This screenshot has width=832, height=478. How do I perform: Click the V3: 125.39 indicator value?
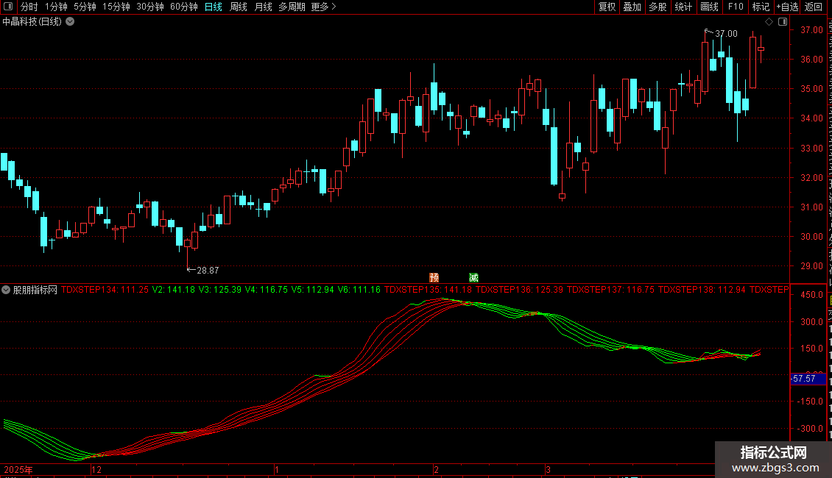[219, 290]
